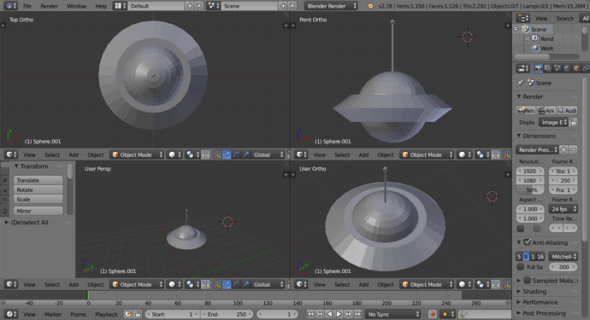This screenshot has height=320, width=590.
Task: Toggle the Anti-Aliasing checkbox
Action: (x=528, y=242)
